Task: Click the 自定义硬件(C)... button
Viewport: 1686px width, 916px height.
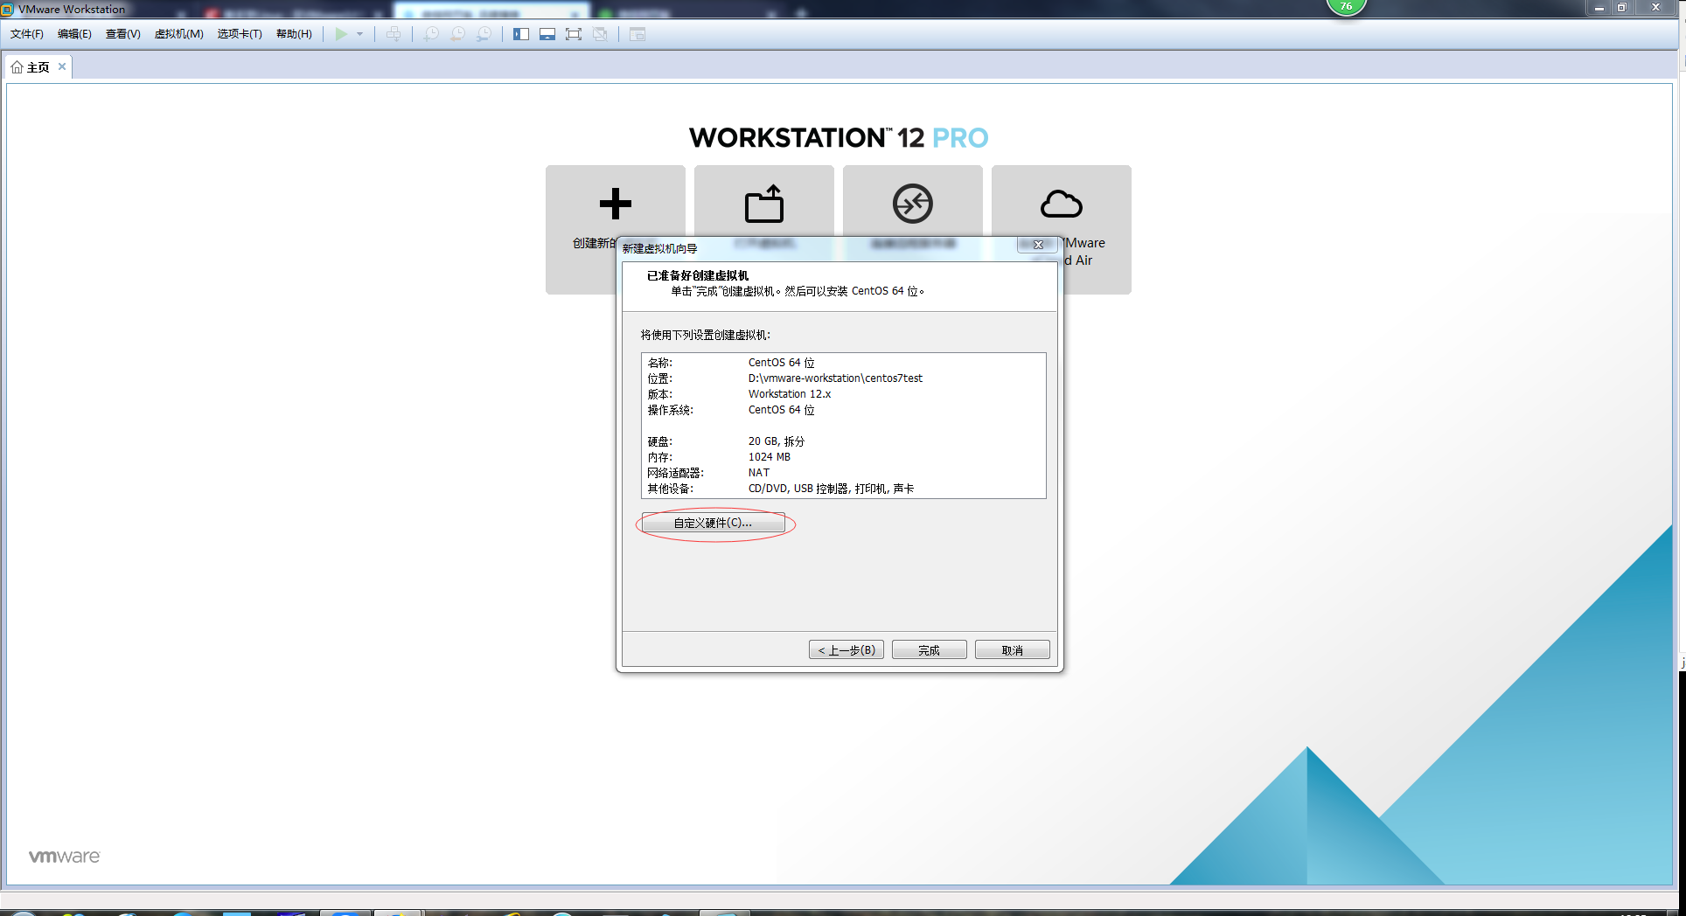Action: (713, 523)
